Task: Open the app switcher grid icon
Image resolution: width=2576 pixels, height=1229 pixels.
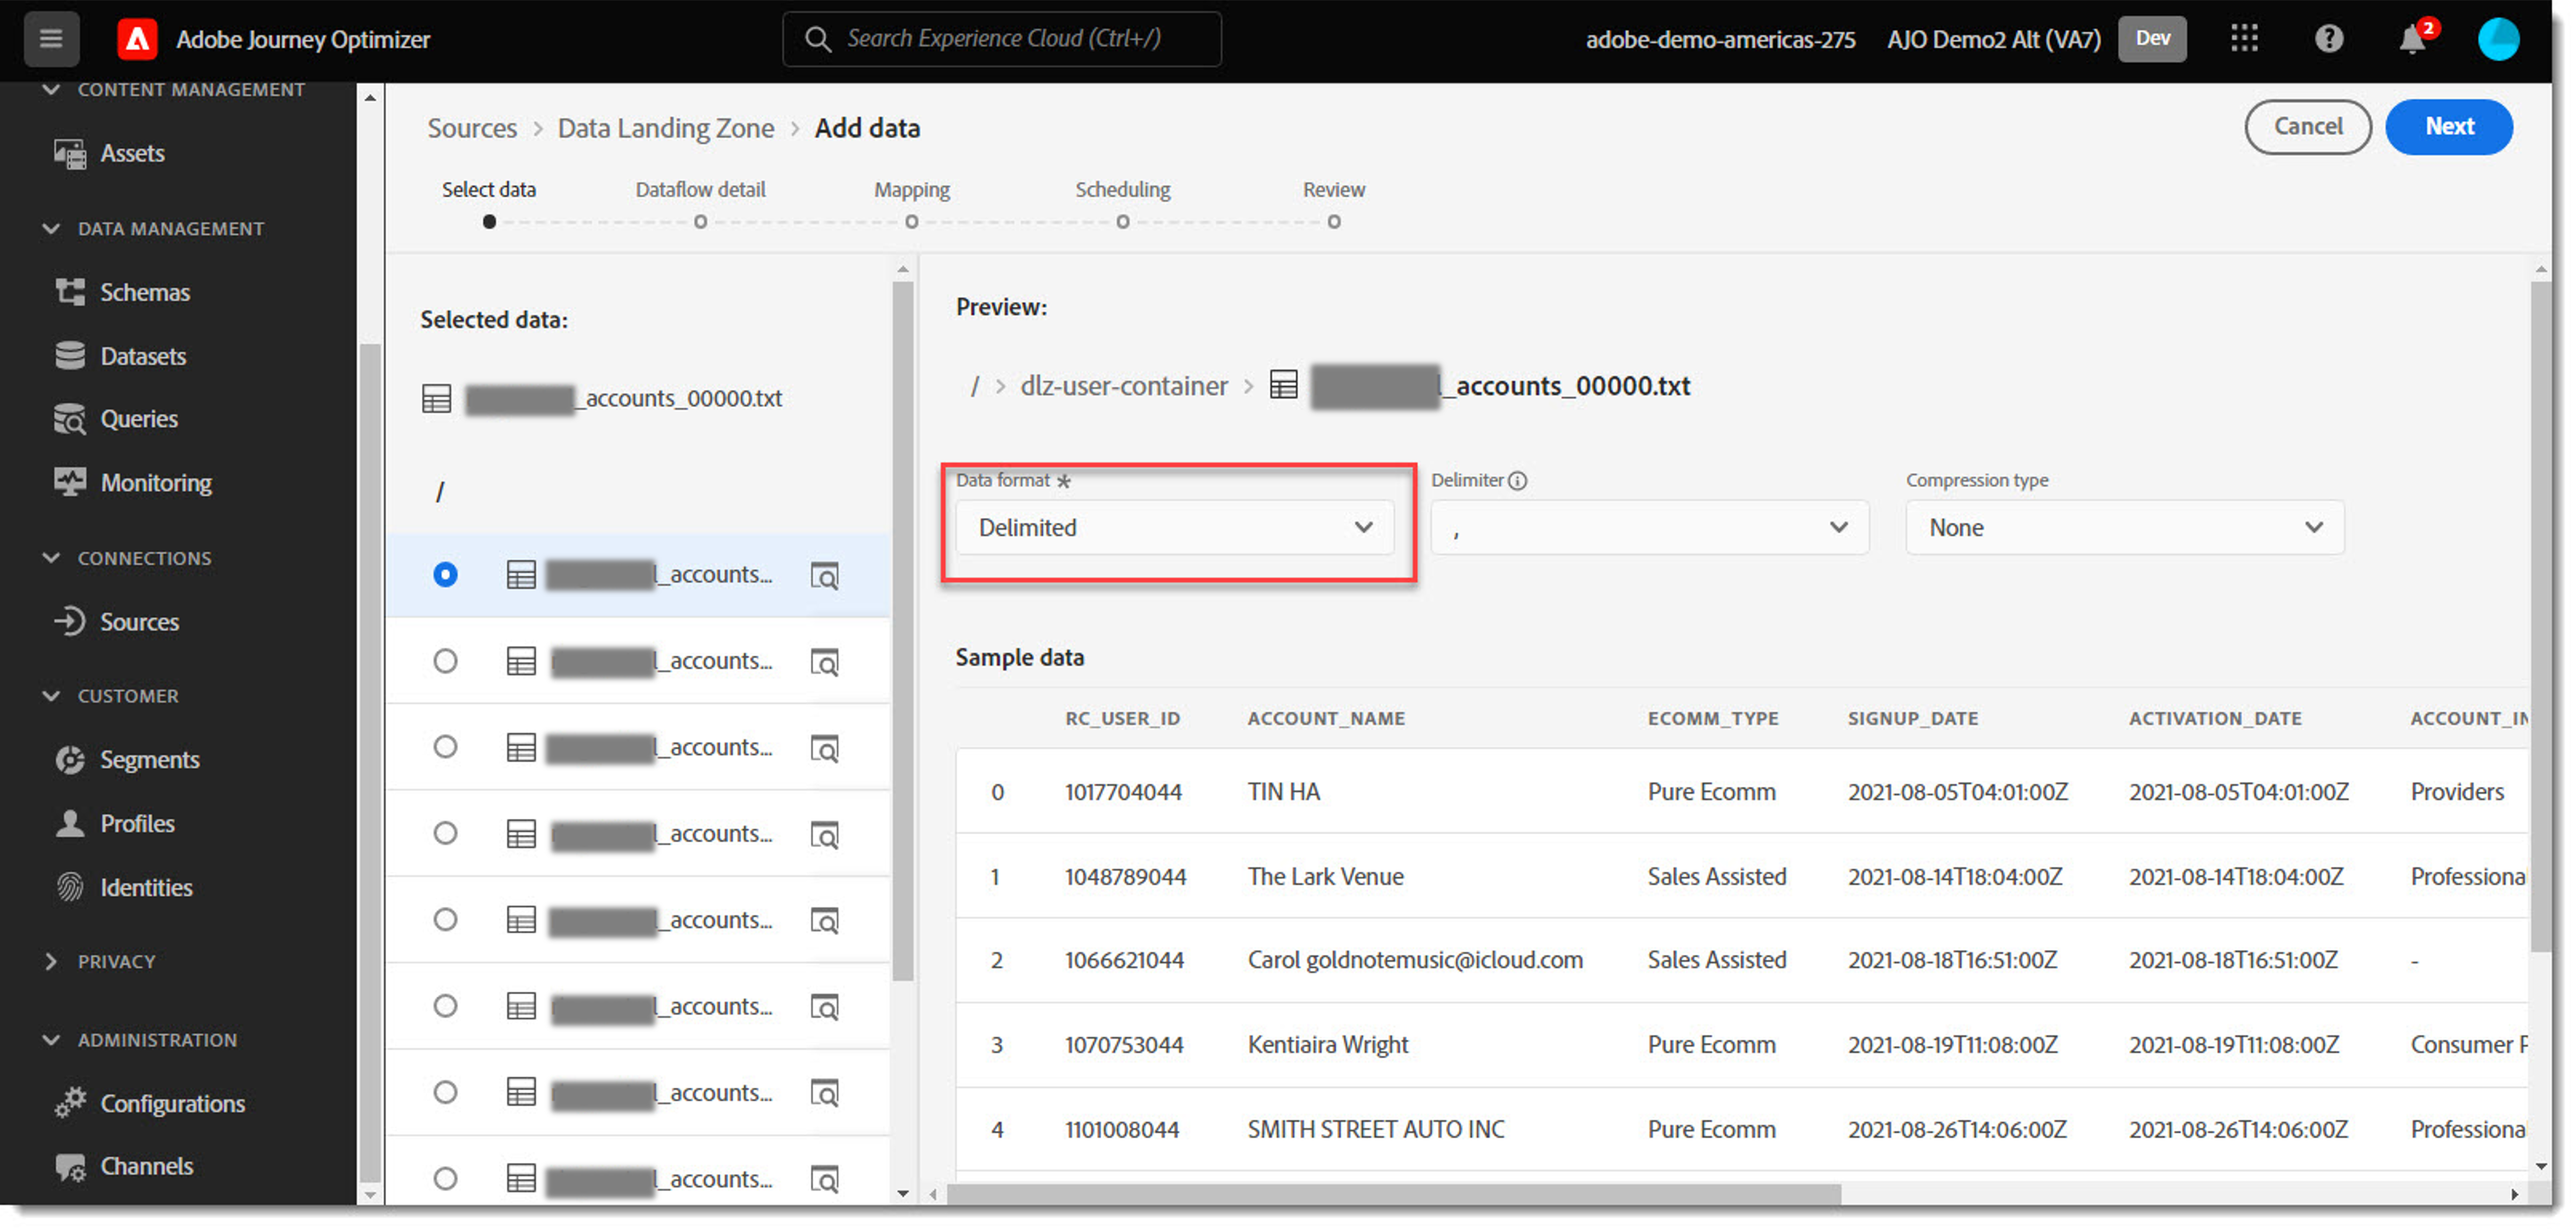Action: [x=2244, y=39]
